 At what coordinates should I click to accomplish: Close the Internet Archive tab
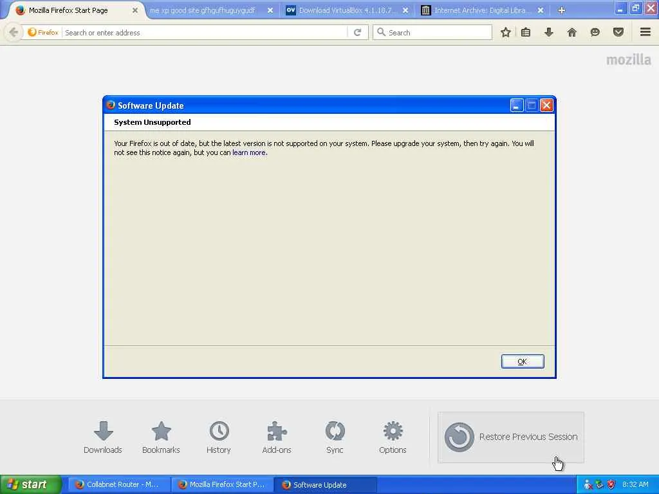click(x=541, y=10)
